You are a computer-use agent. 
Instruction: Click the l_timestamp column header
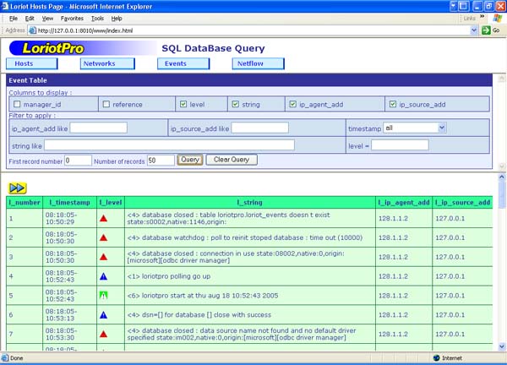[69, 203]
